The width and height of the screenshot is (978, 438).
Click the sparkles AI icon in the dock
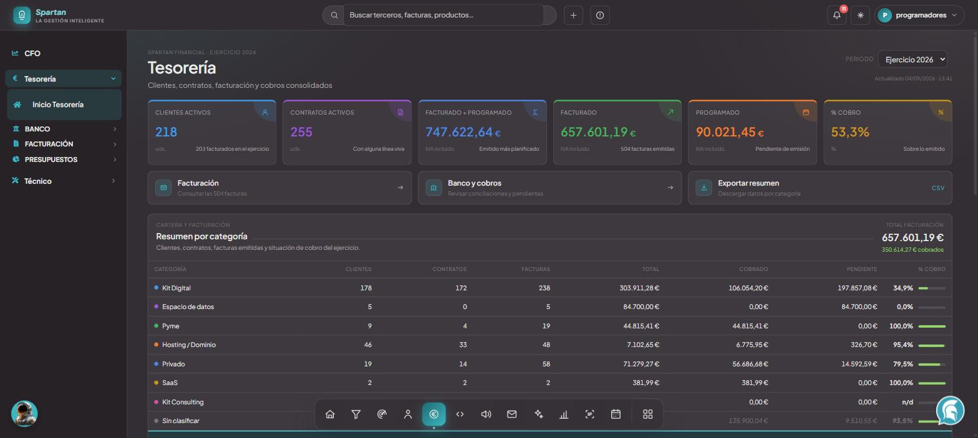click(x=538, y=414)
